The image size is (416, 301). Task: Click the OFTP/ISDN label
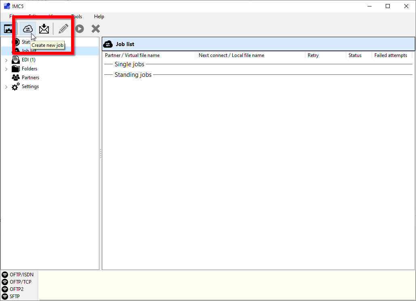22,274
